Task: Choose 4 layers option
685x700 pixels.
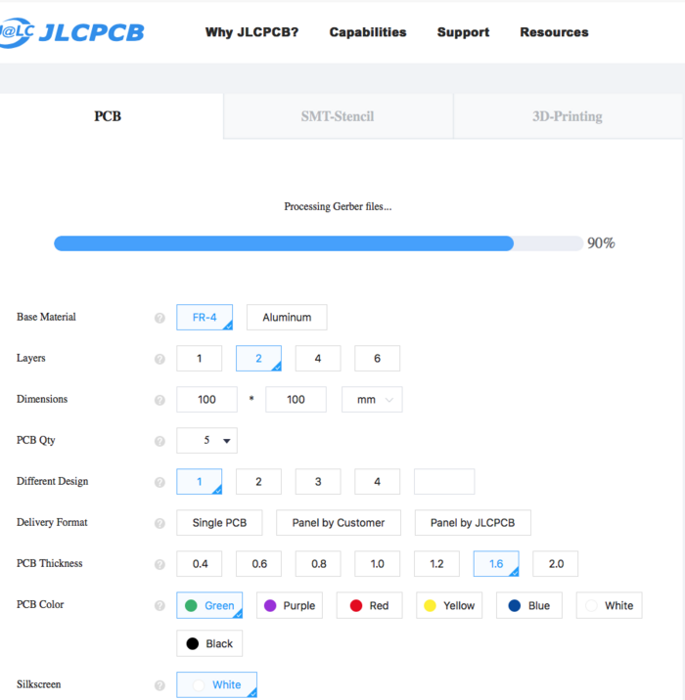Action: click(318, 358)
